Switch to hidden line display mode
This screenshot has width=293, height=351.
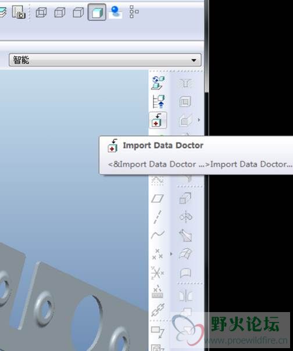60,12
